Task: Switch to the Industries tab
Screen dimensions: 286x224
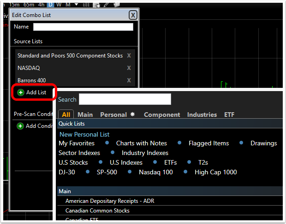Action: point(202,115)
